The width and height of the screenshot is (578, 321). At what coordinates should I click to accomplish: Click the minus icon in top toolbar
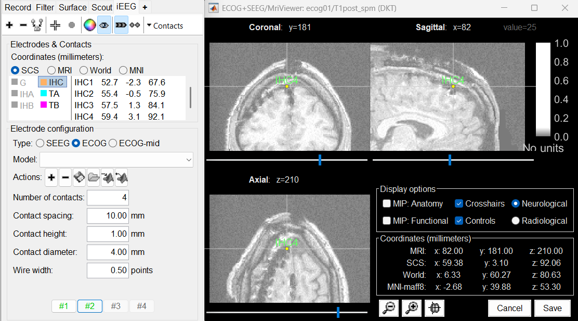point(23,25)
